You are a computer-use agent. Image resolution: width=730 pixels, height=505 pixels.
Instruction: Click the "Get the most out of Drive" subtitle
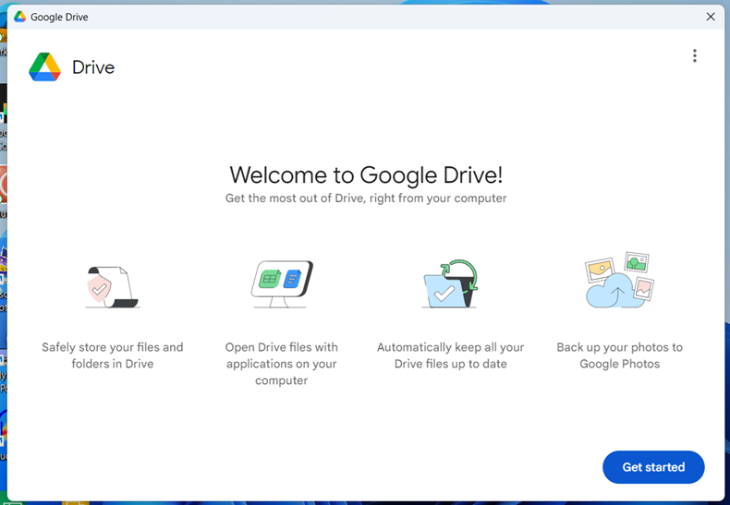(x=366, y=198)
